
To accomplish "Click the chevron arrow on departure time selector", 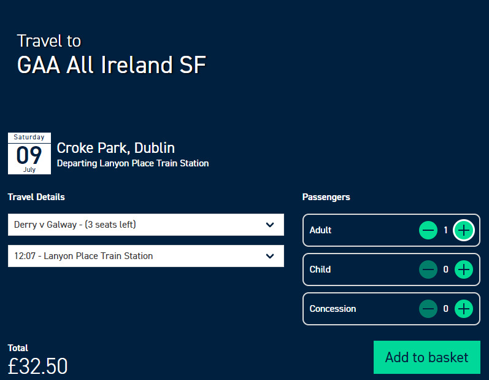I will click(x=270, y=256).
